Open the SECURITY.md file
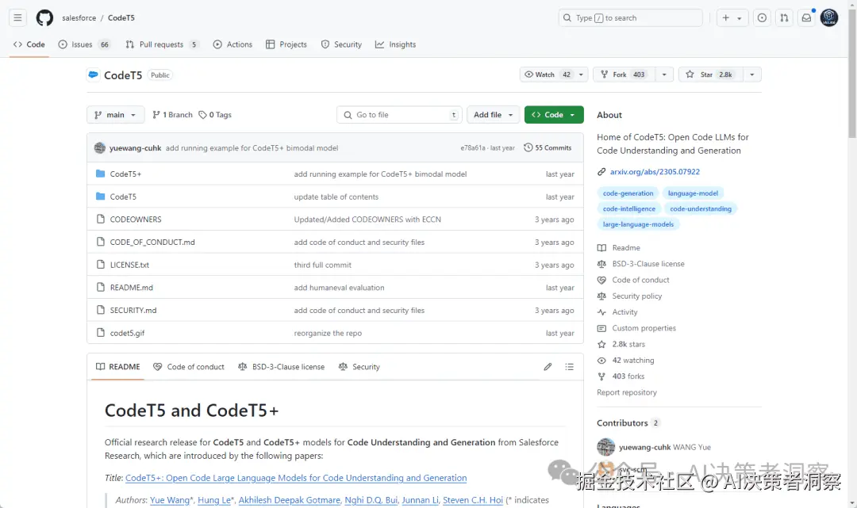The height and width of the screenshot is (508, 857). [x=133, y=310]
